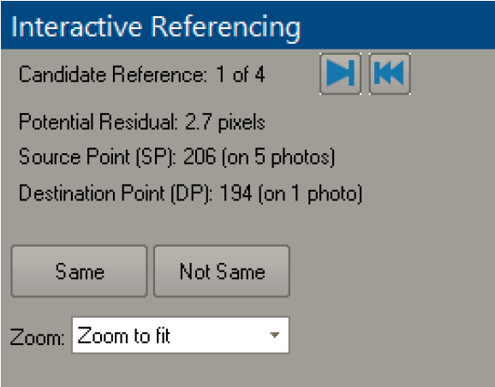Click empty panel area beside Not Same

pos(391,271)
